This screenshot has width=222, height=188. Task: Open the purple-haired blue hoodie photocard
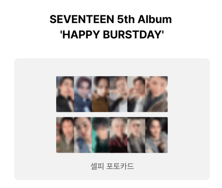tap(83, 94)
